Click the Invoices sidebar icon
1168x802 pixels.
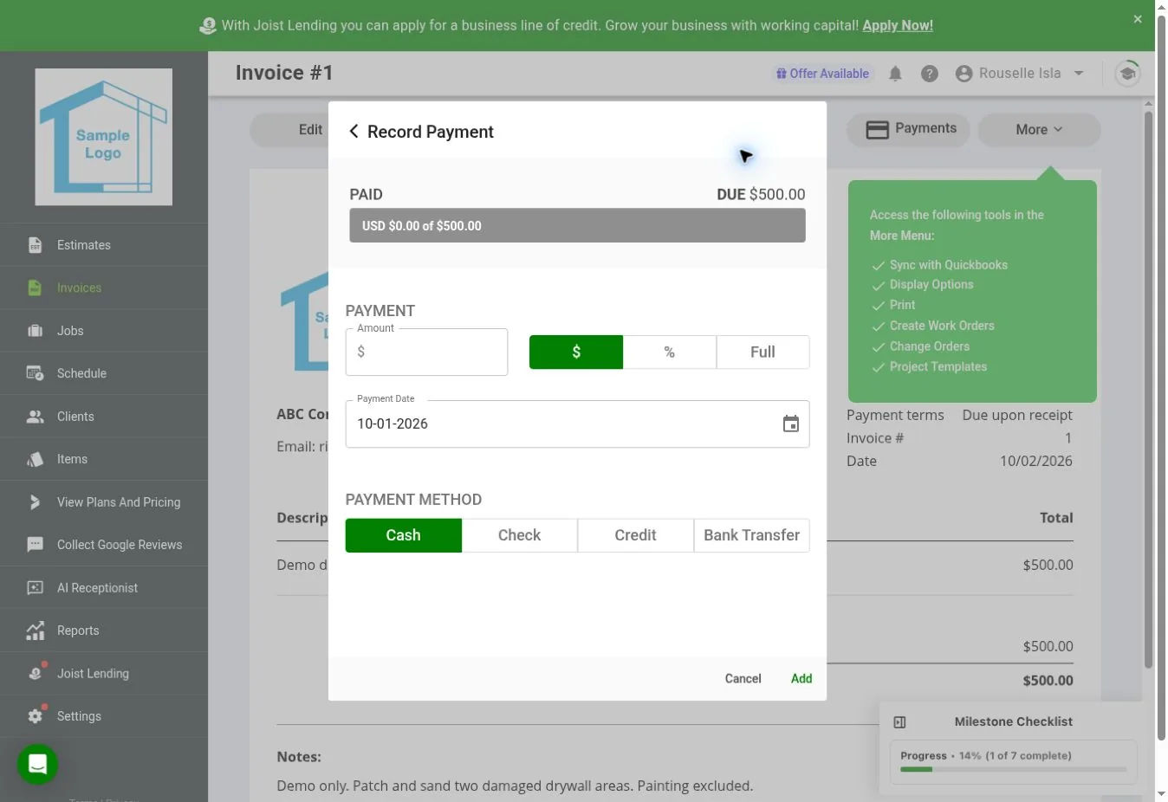pos(35,288)
